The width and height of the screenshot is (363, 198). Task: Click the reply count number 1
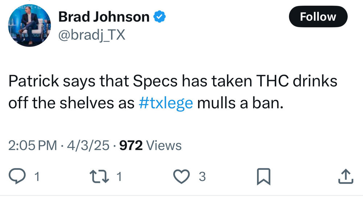click(36, 177)
